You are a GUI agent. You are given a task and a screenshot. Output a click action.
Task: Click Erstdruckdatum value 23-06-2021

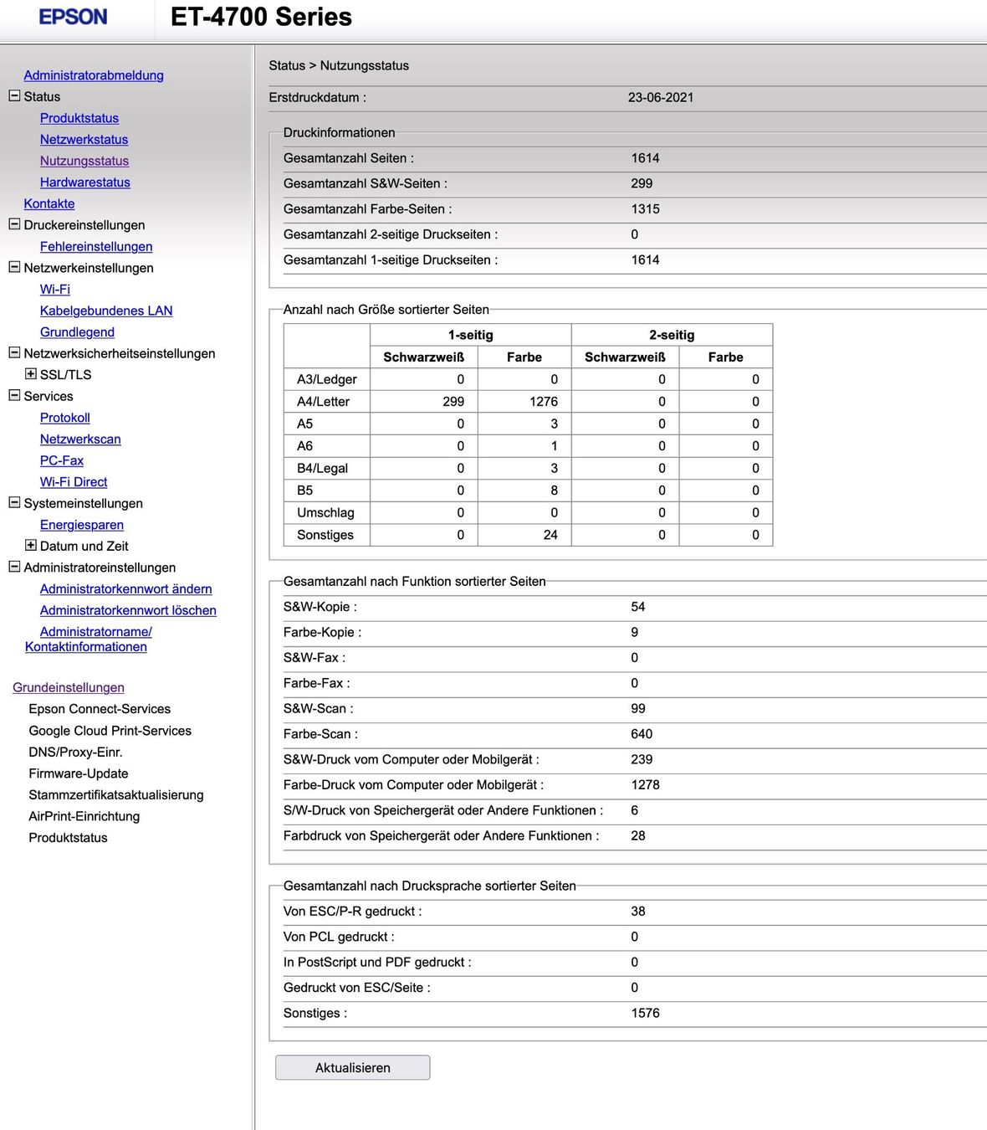pos(661,97)
